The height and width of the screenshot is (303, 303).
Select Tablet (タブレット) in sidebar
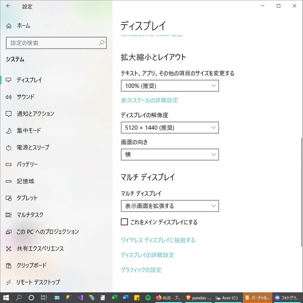pos(27,198)
